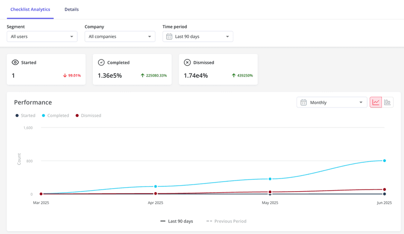Screen dimensions: 404x234
Task: Expand the Company dropdown
Action: pos(120,36)
